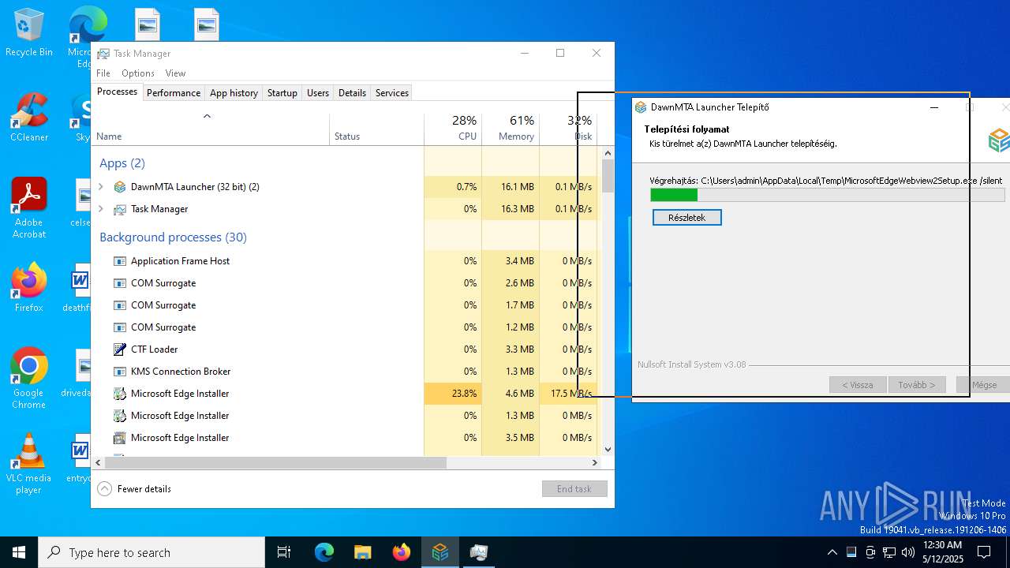
Task: Click the taskbar clock showing 12:30 AM
Action: [942, 552]
